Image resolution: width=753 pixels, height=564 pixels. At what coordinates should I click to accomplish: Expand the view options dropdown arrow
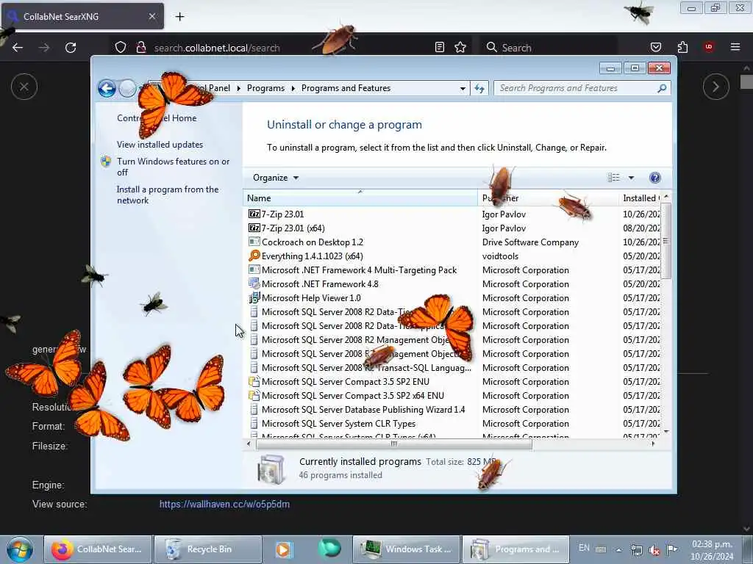pyautogui.click(x=631, y=178)
